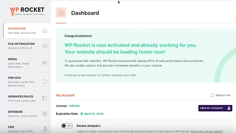Click the Media images icon
This screenshot has height=134, width=236.
point(45,63)
